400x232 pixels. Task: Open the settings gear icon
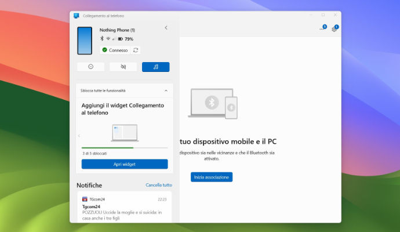point(334,28)
